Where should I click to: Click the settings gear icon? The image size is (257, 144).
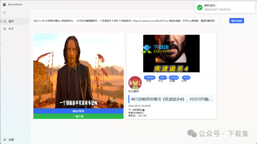click(x=5, y=140)
